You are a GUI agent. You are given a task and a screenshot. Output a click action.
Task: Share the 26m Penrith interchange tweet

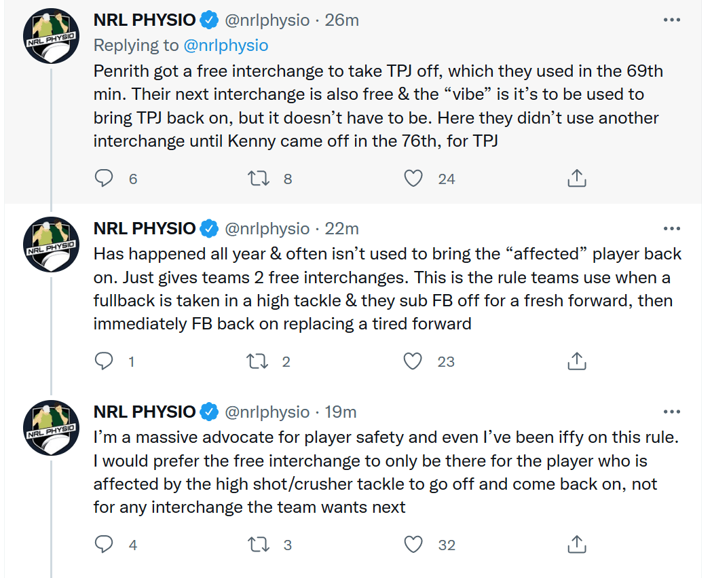click(x=577, y=178)
